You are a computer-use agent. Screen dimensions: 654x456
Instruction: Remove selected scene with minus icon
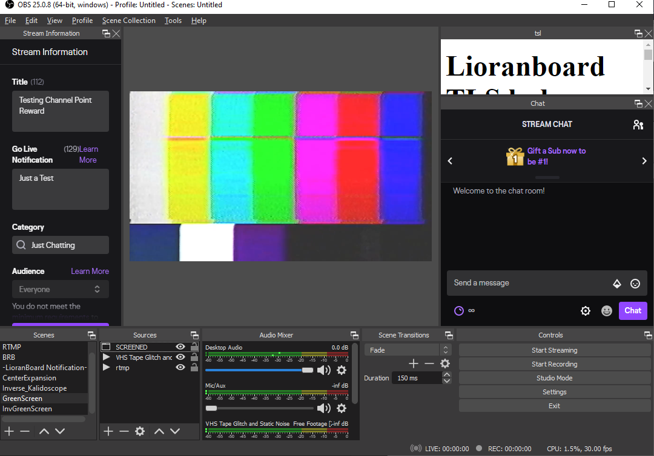[25, 431]
